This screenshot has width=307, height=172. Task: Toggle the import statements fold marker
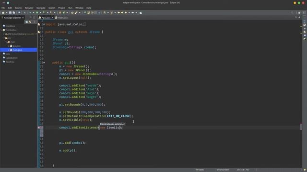[x=44, y=24]
